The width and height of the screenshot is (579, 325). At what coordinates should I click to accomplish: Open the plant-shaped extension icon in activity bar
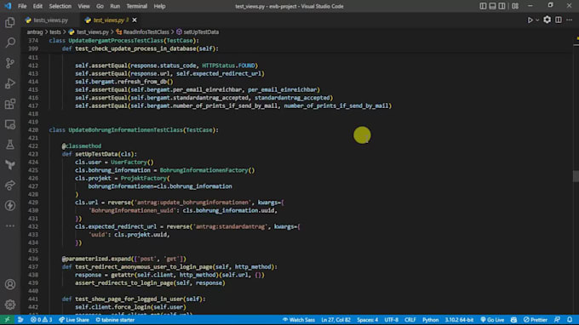10,165
